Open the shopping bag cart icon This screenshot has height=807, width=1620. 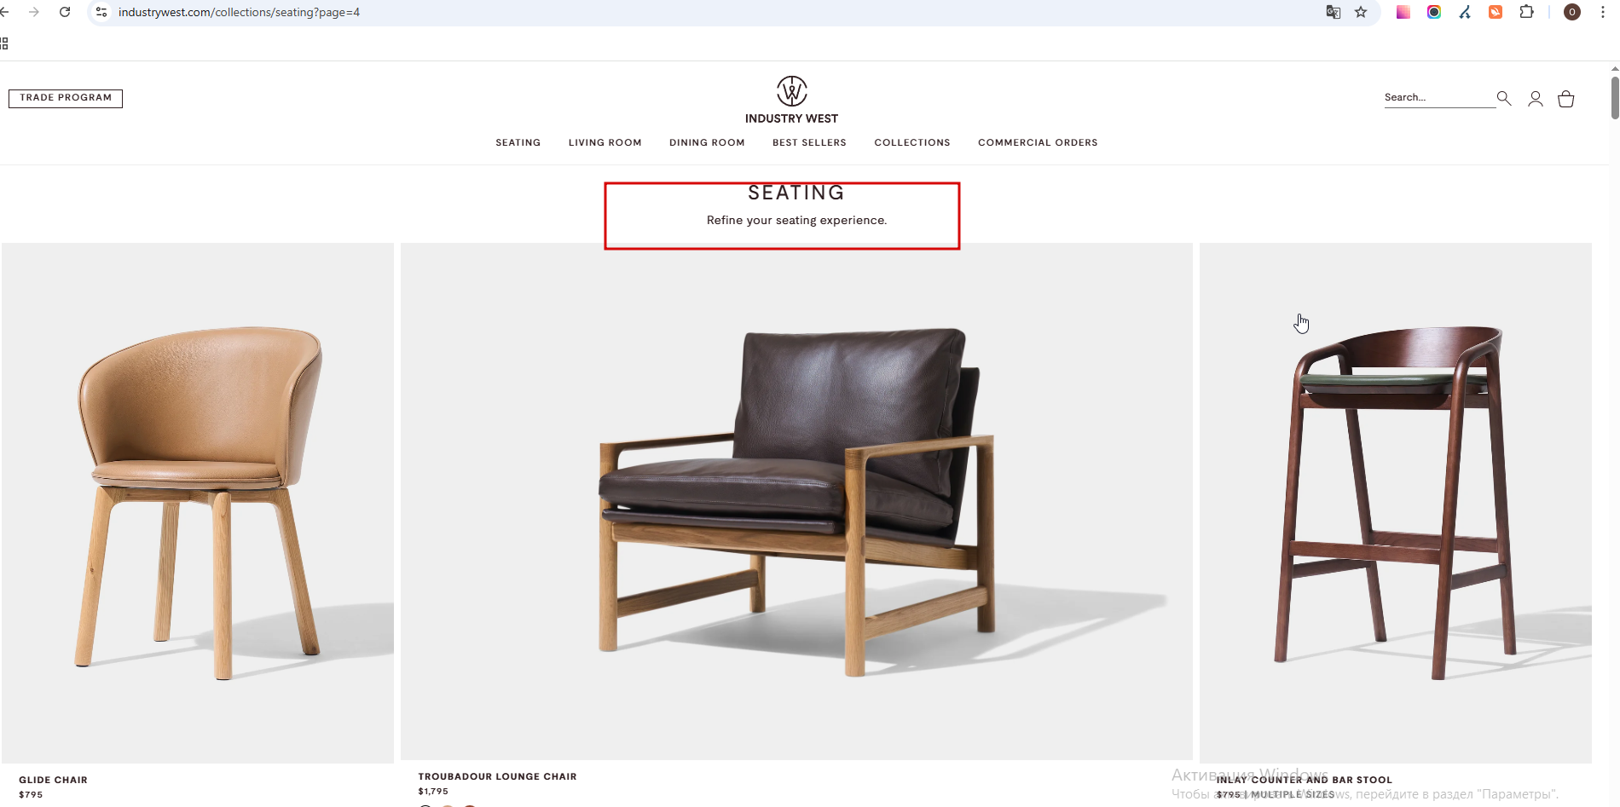(x=1566, y=99)
